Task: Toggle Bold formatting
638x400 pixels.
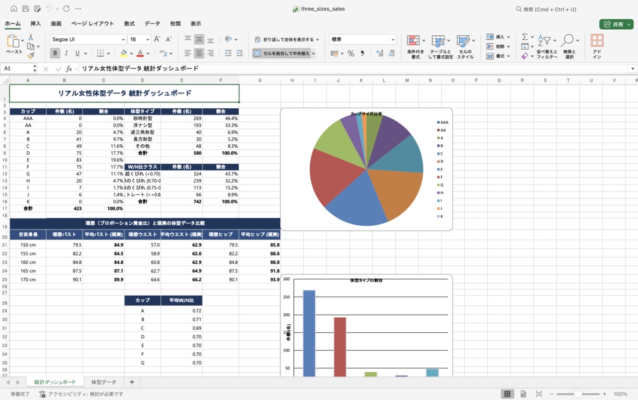Action: [55, 53]
